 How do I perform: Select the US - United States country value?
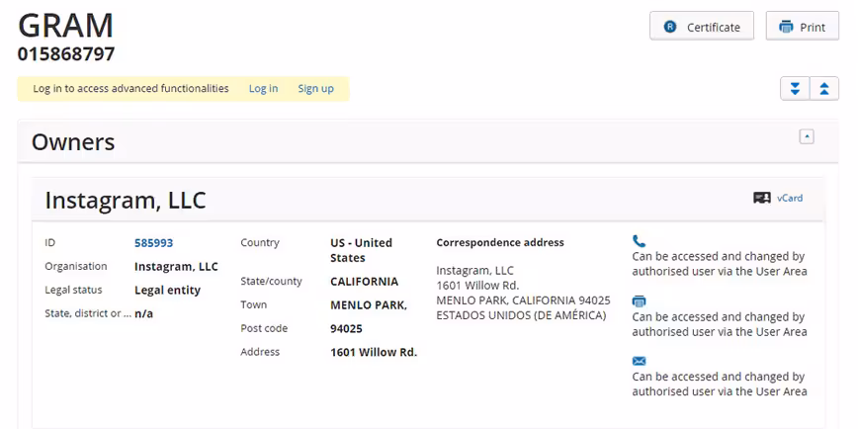coord(361,250)
